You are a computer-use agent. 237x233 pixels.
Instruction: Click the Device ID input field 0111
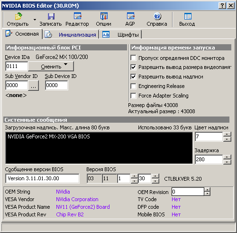[17, 66]
